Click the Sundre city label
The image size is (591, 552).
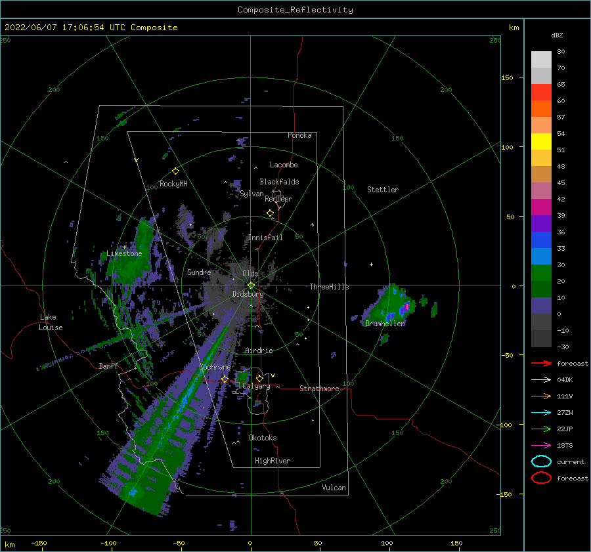tap(199, 272)
